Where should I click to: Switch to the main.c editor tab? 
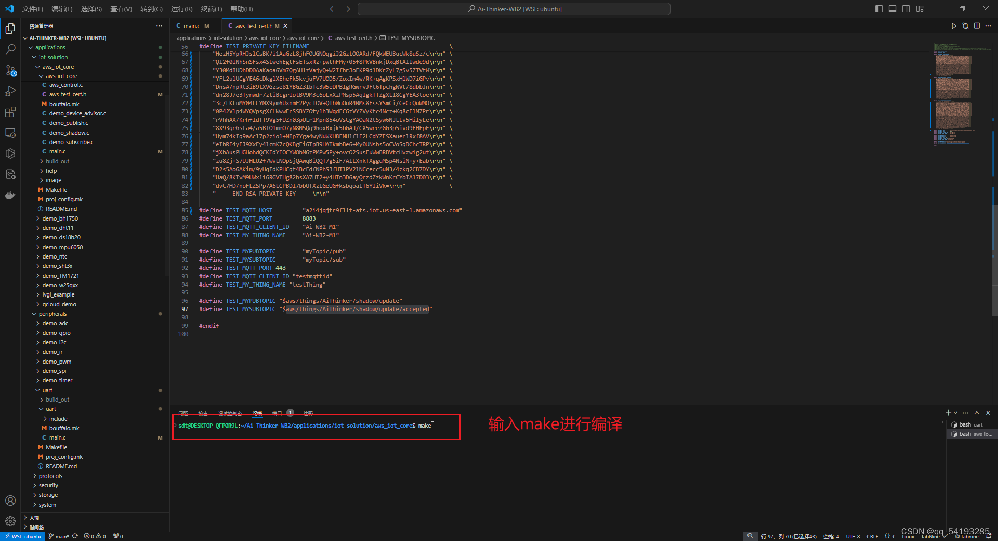point(192,26)
